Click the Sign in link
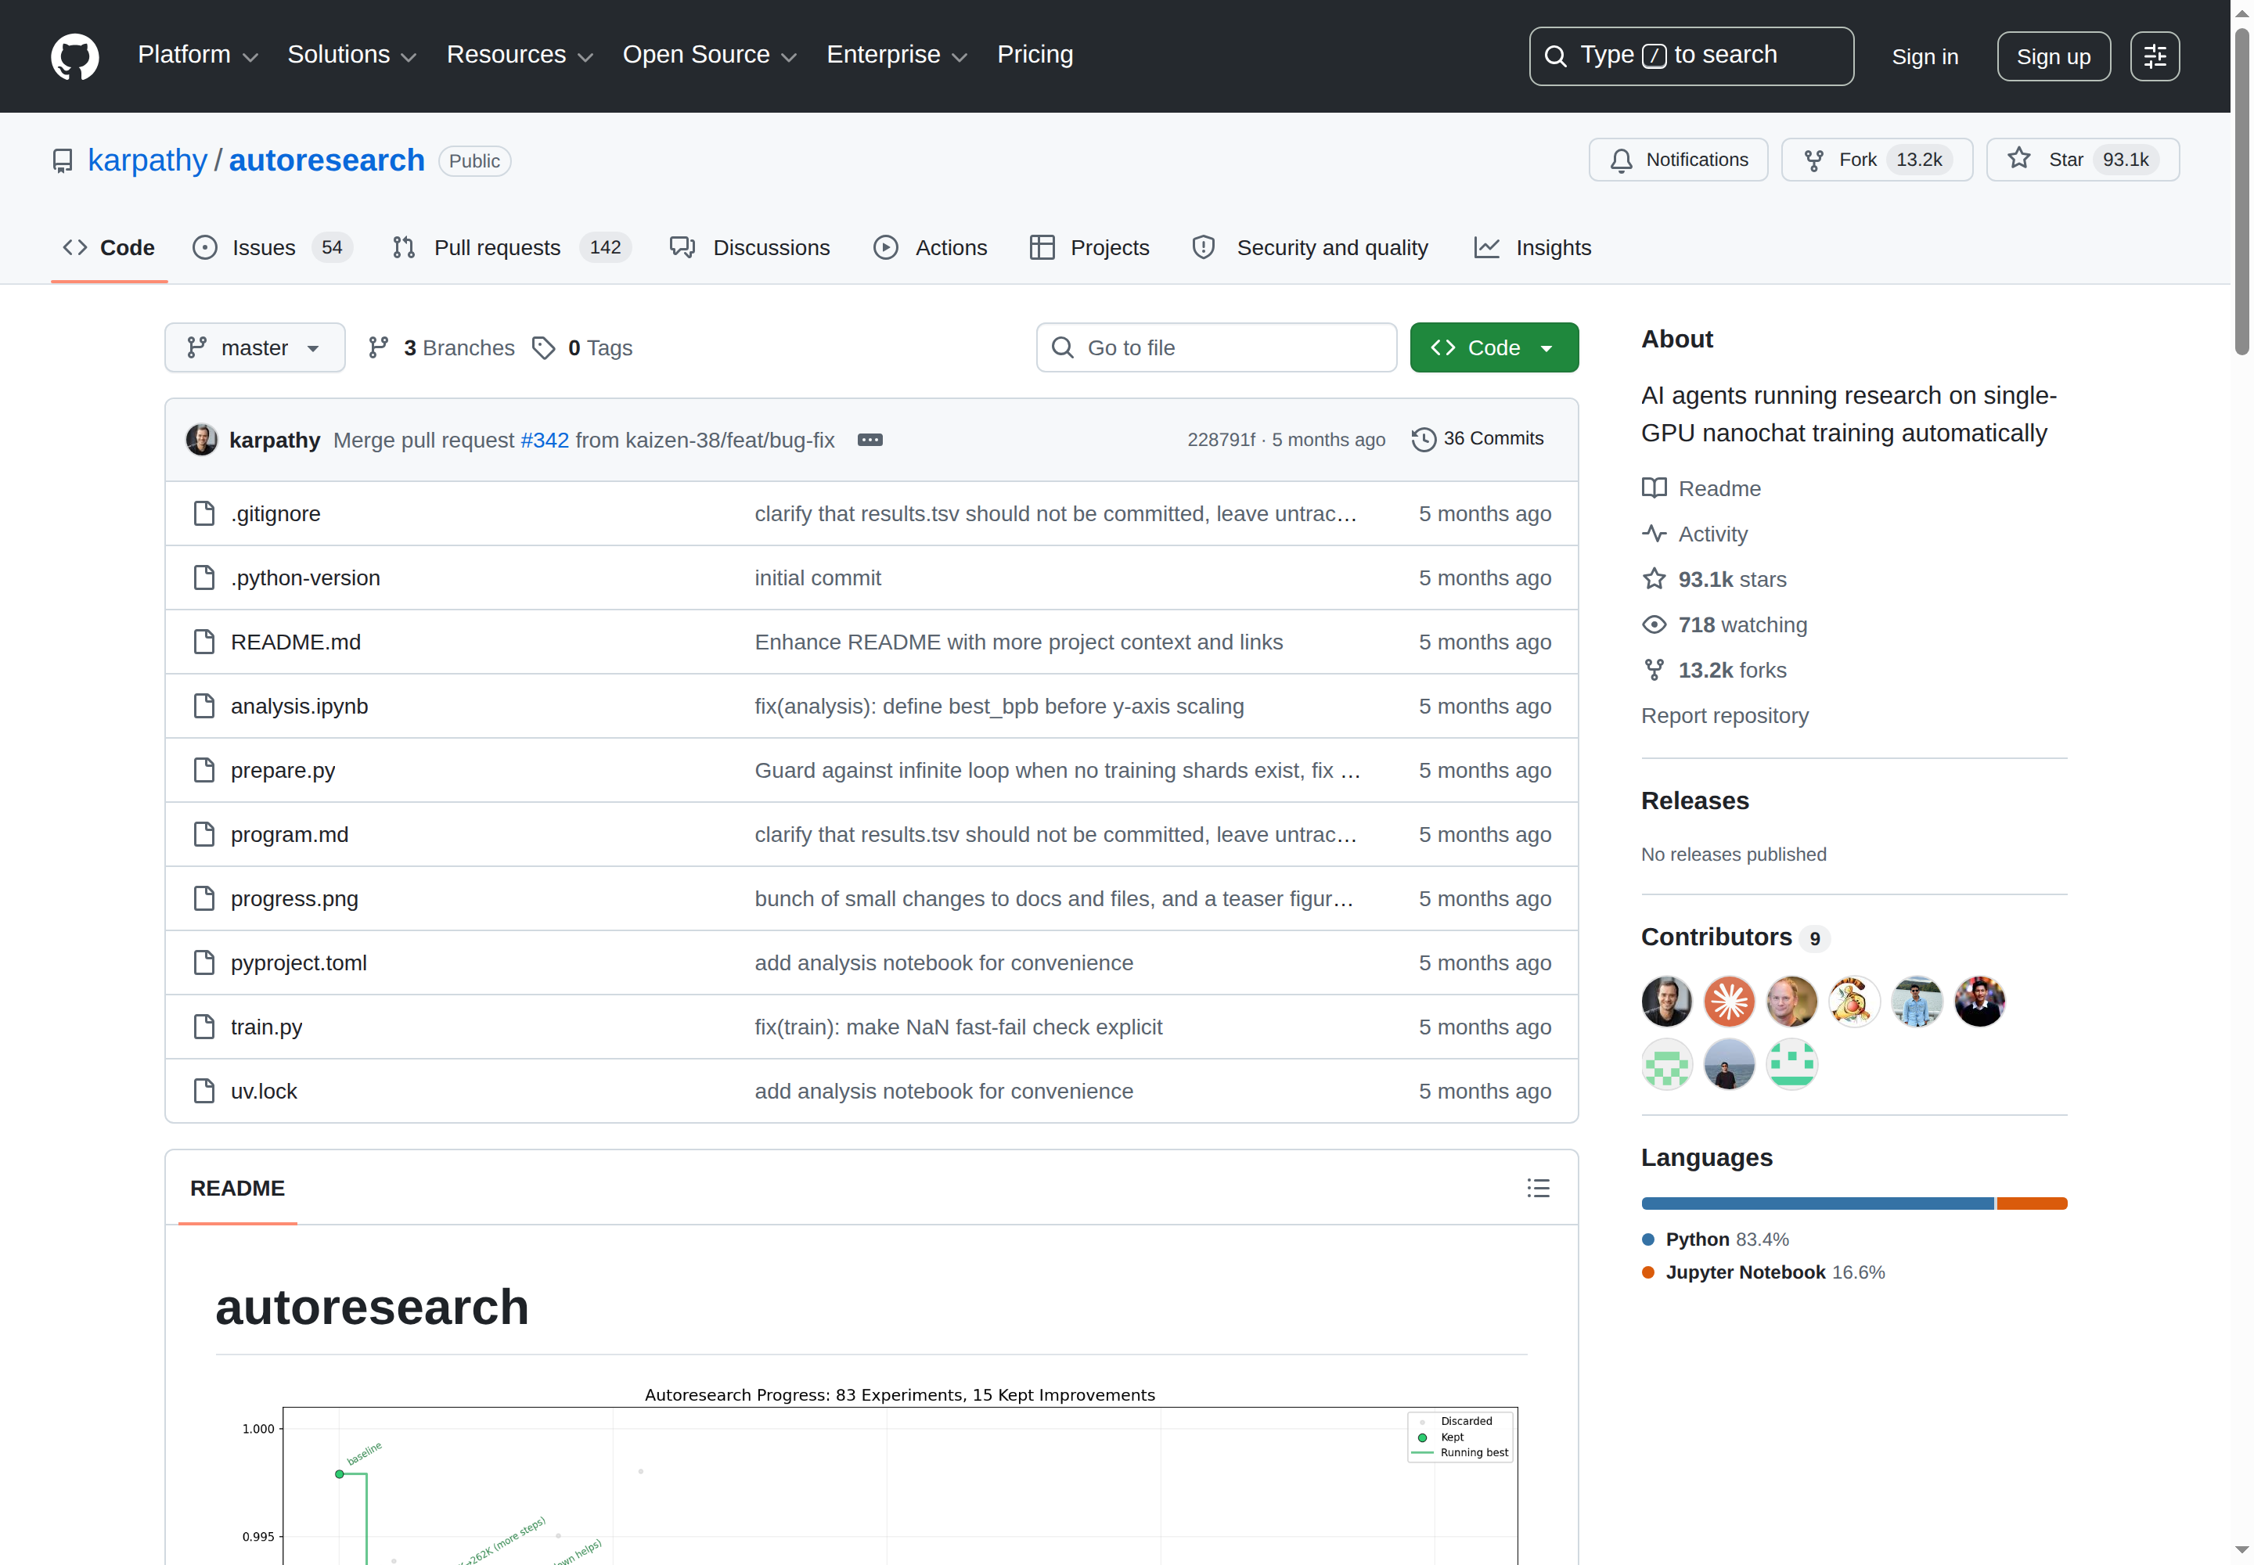The height and width of the screenshot is (1565, 2254). pyautogui.click(x=1925, y=57)
